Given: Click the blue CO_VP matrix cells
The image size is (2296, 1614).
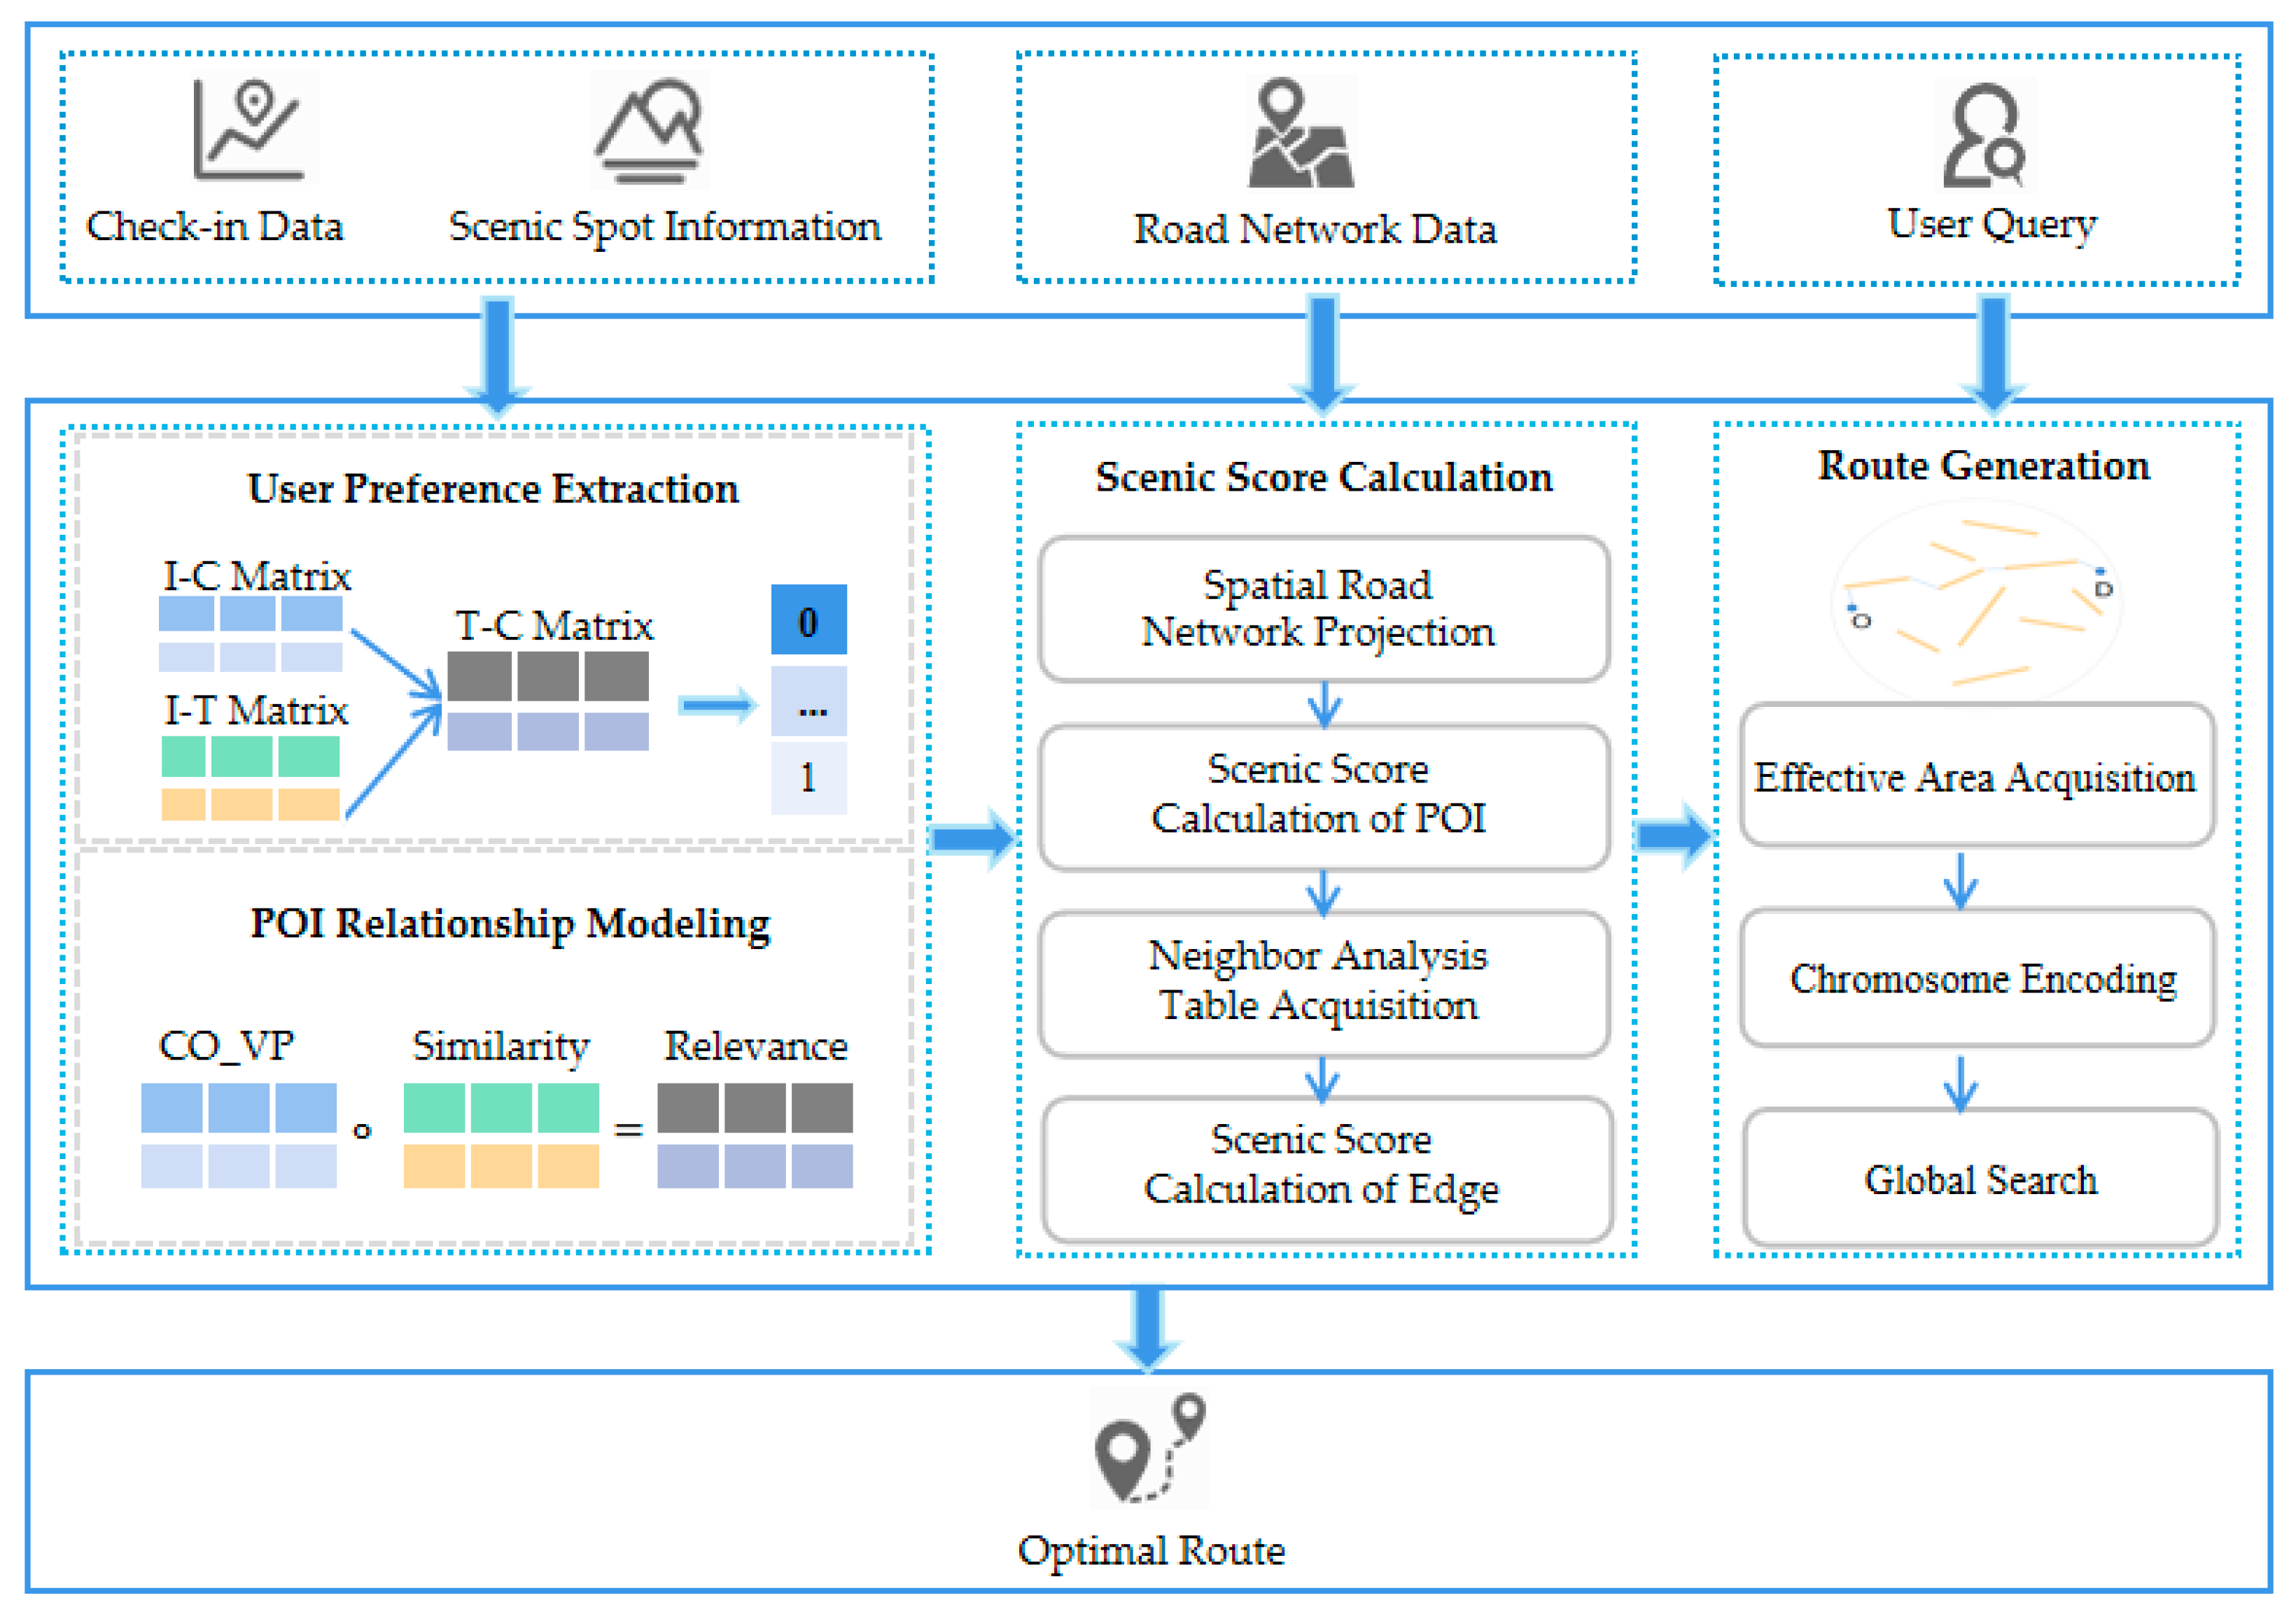Looking at the screenshot, I should tap(238, 1108).
